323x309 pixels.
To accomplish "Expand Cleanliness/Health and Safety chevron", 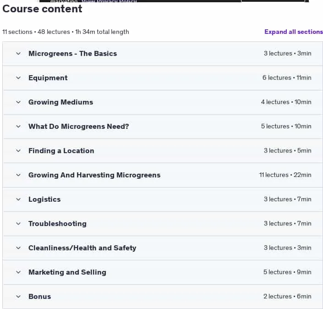I will coord(18,248).
